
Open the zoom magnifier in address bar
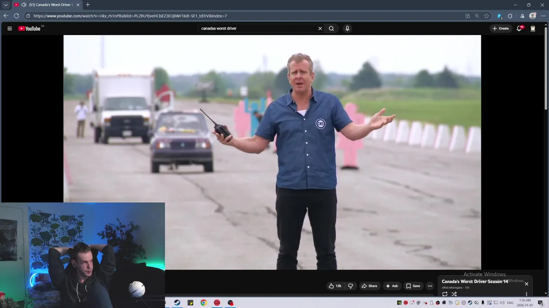point(477,16)
